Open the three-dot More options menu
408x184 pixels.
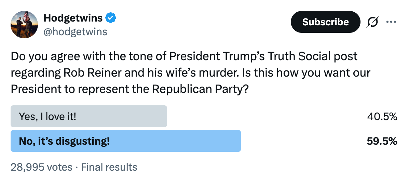click(391, 22)
